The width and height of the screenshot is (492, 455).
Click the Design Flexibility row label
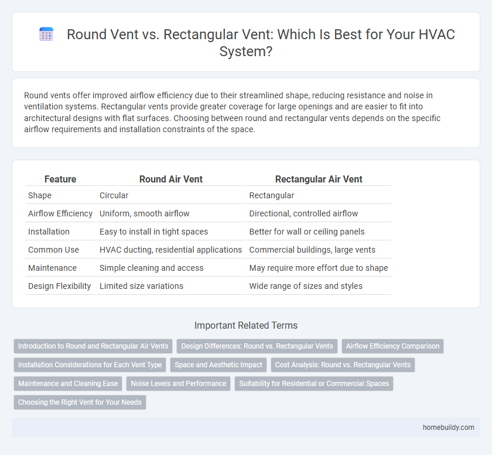(60, 286)
